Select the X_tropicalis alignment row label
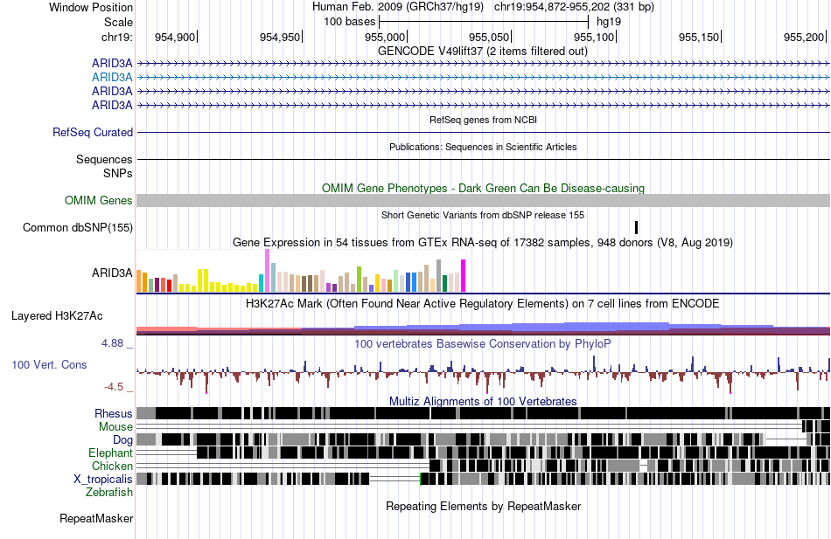The height and width of the screenshot is (539, 831). coord(103,480)
